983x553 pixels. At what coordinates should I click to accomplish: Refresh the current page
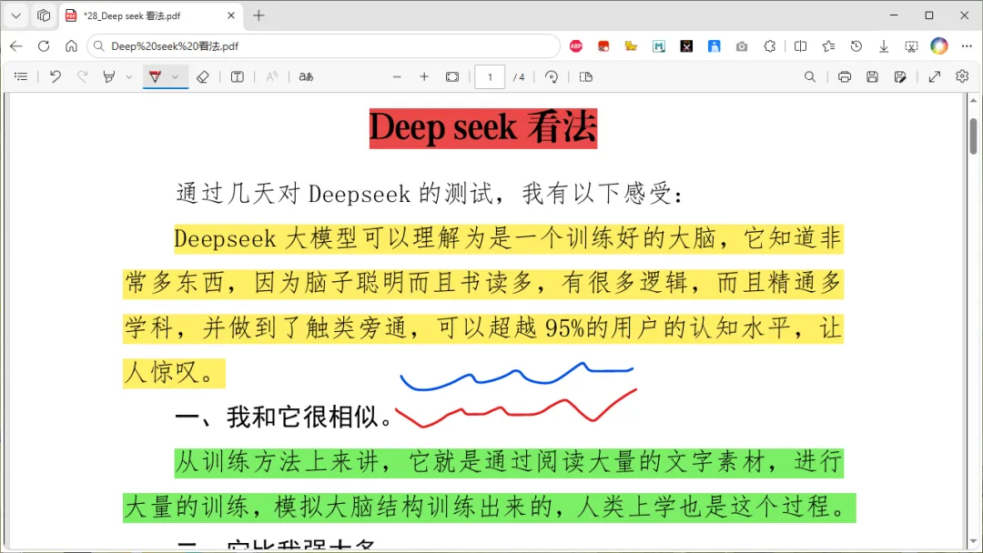coord(44,45)
